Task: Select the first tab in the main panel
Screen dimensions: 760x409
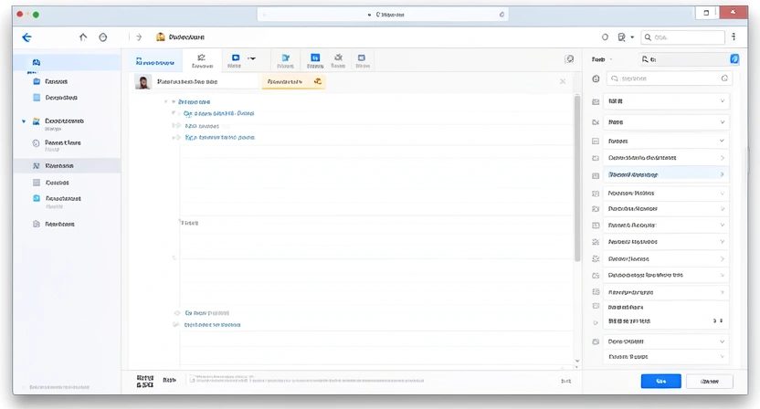Action: 154,62
